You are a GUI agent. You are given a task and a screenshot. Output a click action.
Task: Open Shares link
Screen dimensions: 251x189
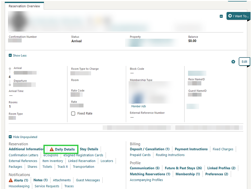pyautogui.click(x=32, y=167)
